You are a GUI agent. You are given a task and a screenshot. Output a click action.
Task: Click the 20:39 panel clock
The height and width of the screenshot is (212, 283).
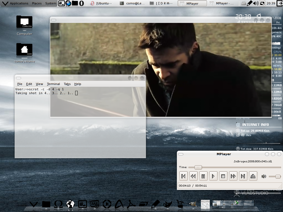pos(271,3)
